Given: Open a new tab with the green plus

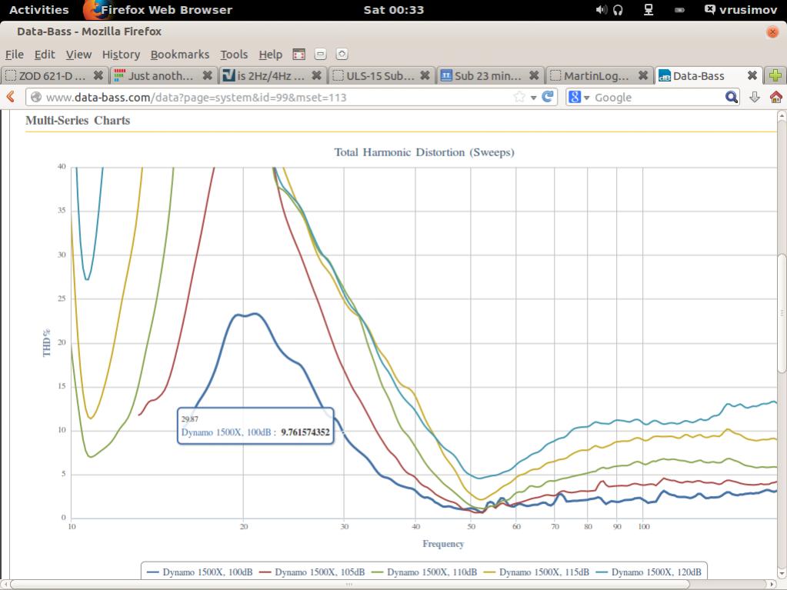Looking at the screenshot, I should tap(775, 75).
